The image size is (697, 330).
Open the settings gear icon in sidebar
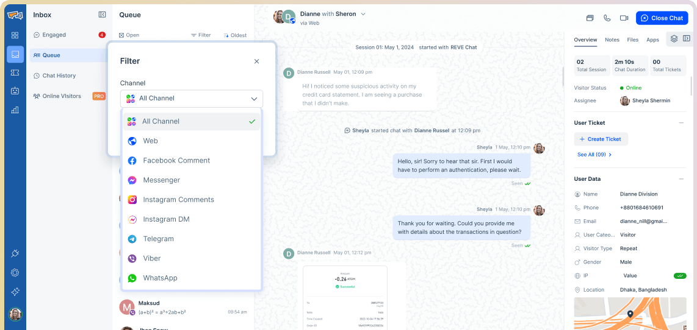(x=15, y=273)
